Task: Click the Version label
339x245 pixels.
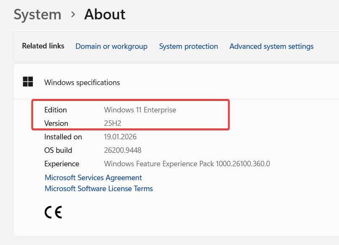Action: (x=56, y=123)
